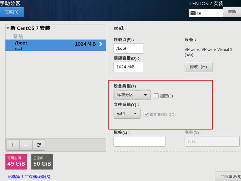Select the /boot sda1 partition row

pyautogui.click(x=56, y=45)
